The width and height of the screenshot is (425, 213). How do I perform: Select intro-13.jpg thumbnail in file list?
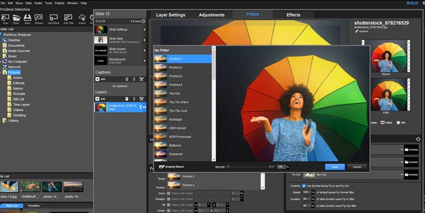point(9,187)
